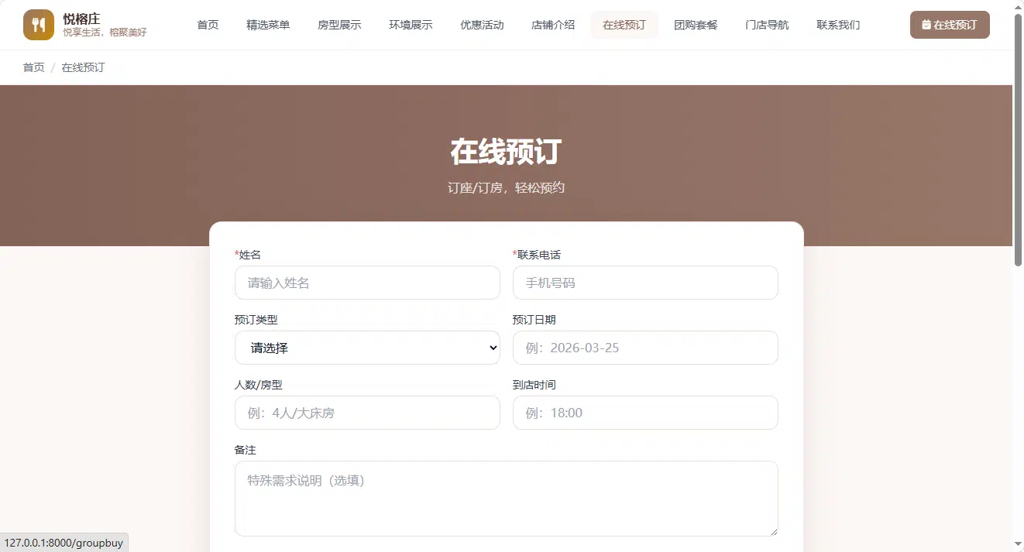Open 店铺介绍 from the navbar
The height and width of the screenshot is (552, 1024).
point(553,25)
